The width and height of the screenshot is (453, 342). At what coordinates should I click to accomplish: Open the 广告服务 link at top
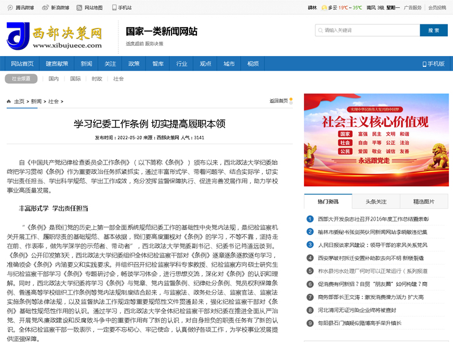pos(413,8)
